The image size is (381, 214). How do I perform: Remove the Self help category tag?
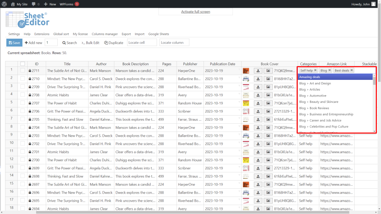(x=315, y=70)
